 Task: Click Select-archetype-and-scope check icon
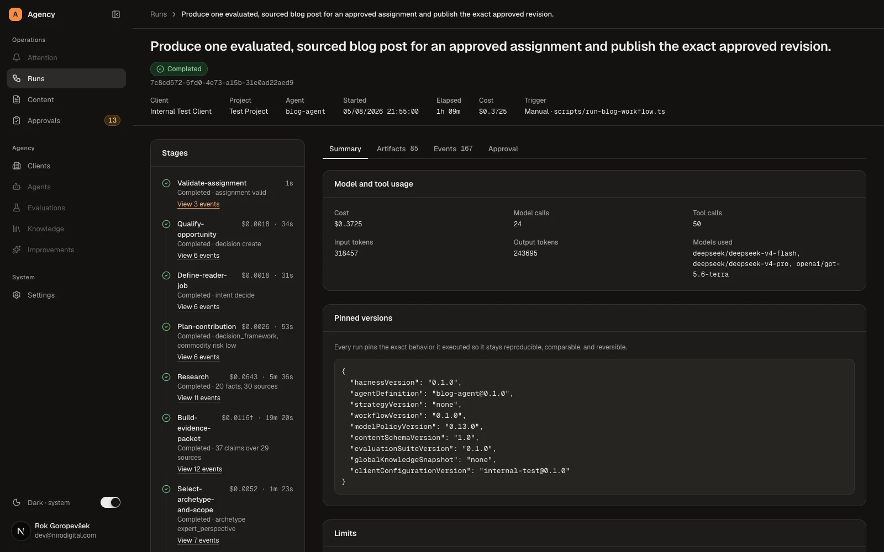pos(166,489)
